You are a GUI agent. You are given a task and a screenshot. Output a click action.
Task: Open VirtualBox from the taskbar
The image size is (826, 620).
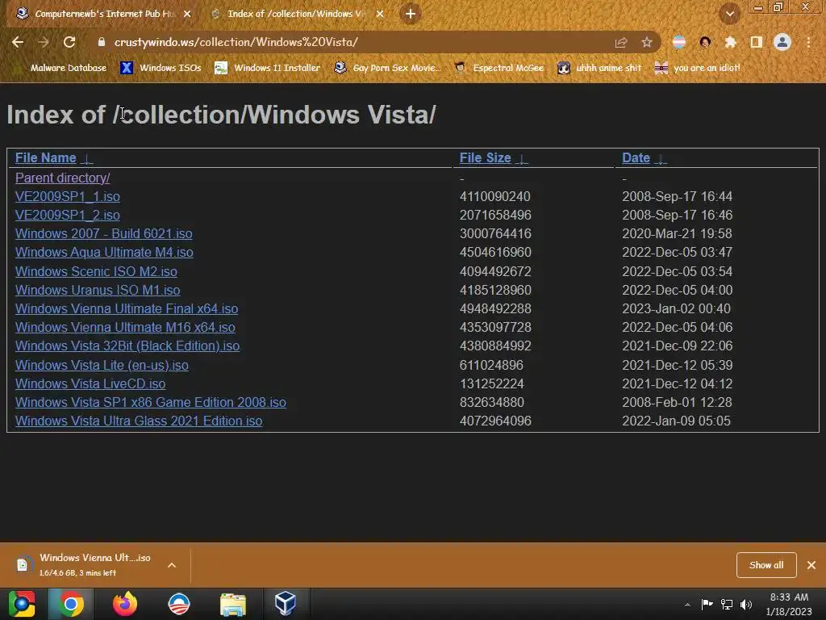click(286, 604)
